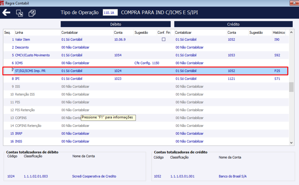The width and height of the screenshot is (299, 185).
Task: Select the Valor Item row
Action: tap(146, 40)
